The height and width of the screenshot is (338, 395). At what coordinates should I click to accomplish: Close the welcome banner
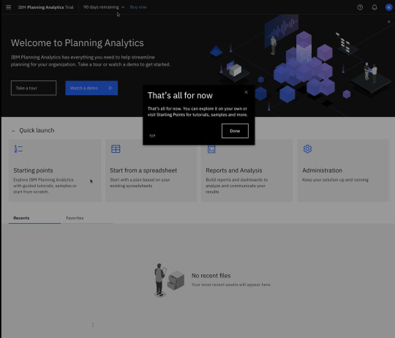(388, 22)
